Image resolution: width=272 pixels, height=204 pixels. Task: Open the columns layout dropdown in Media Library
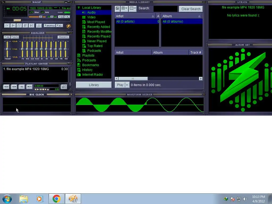133,8
